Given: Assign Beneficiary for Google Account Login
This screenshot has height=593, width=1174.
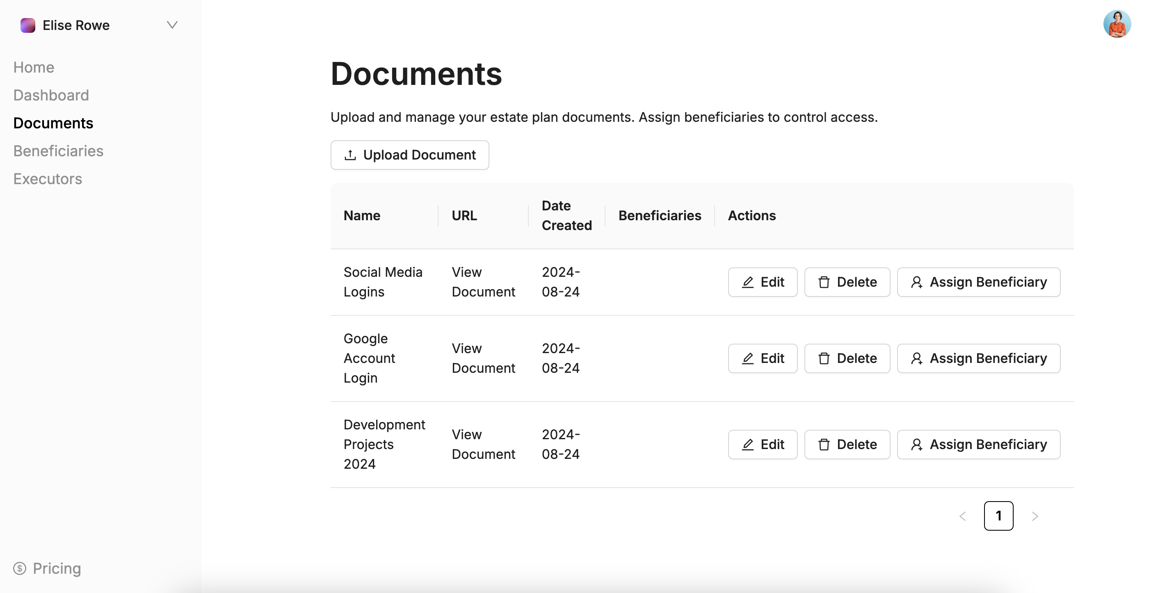Looking at the screenshot, I should click(978, 358).
